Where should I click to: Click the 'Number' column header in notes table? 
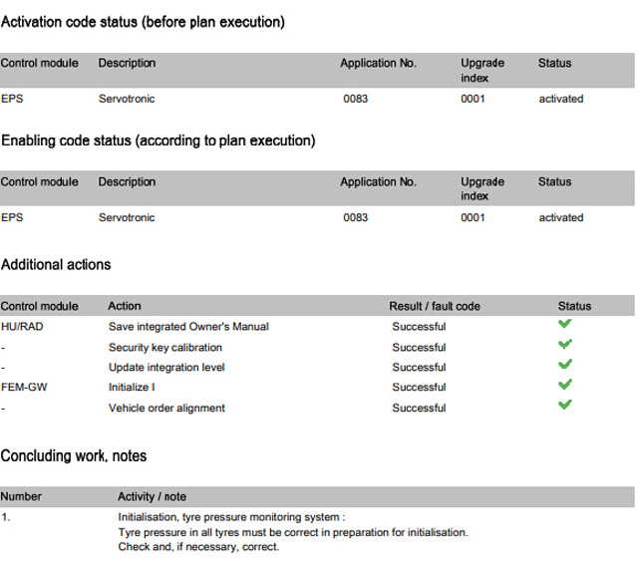(x=20, y=496)
